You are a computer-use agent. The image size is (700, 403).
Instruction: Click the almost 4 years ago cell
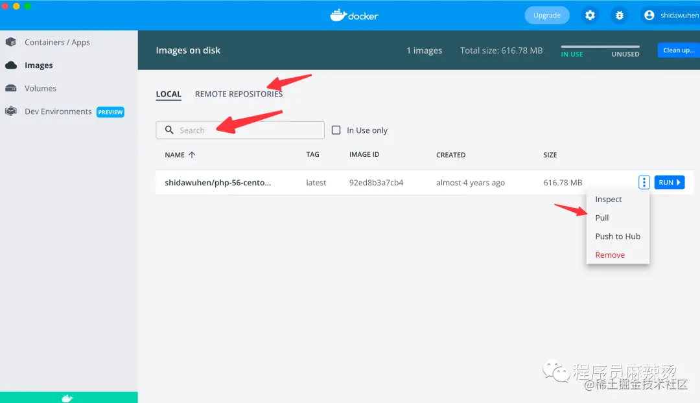click(x=471, y=183)
